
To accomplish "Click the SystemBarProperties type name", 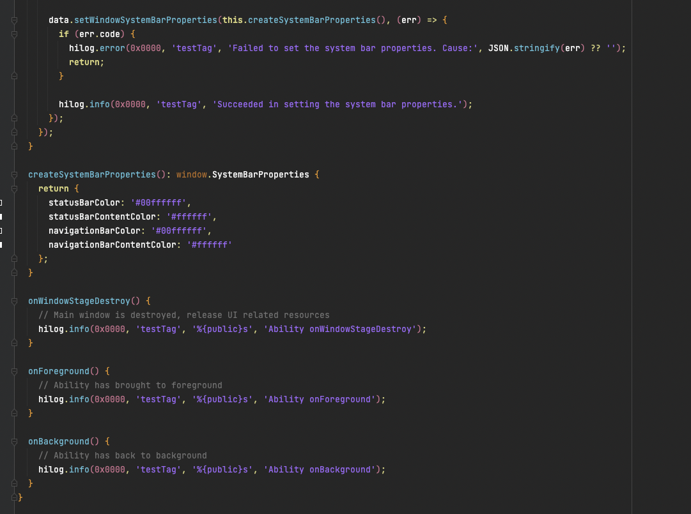I will (260, 174).
